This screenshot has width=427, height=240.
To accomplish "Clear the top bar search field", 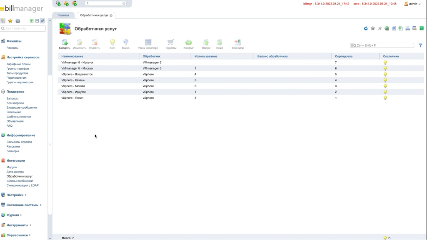I will [x=124, y=3].
